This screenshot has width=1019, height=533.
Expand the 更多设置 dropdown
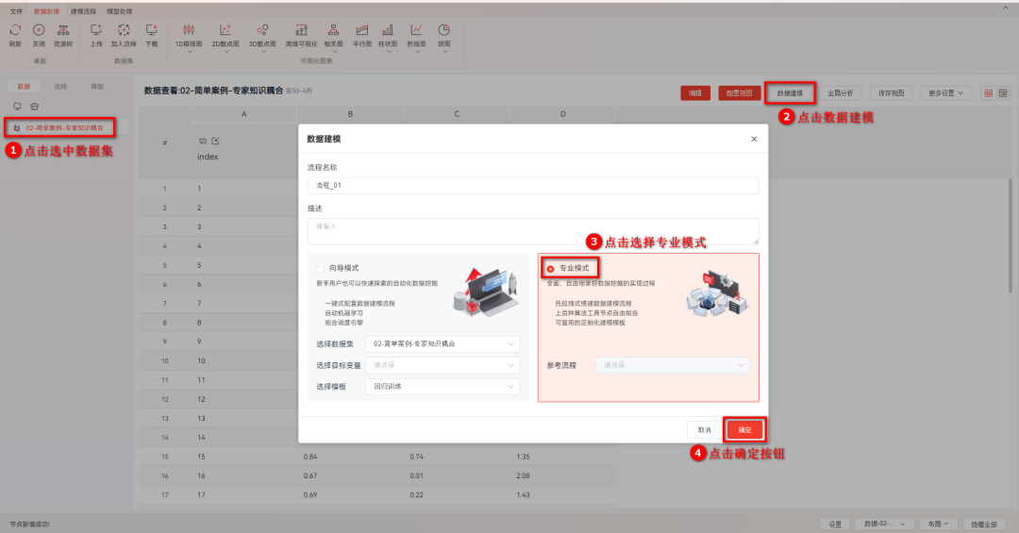pos(945,93)
